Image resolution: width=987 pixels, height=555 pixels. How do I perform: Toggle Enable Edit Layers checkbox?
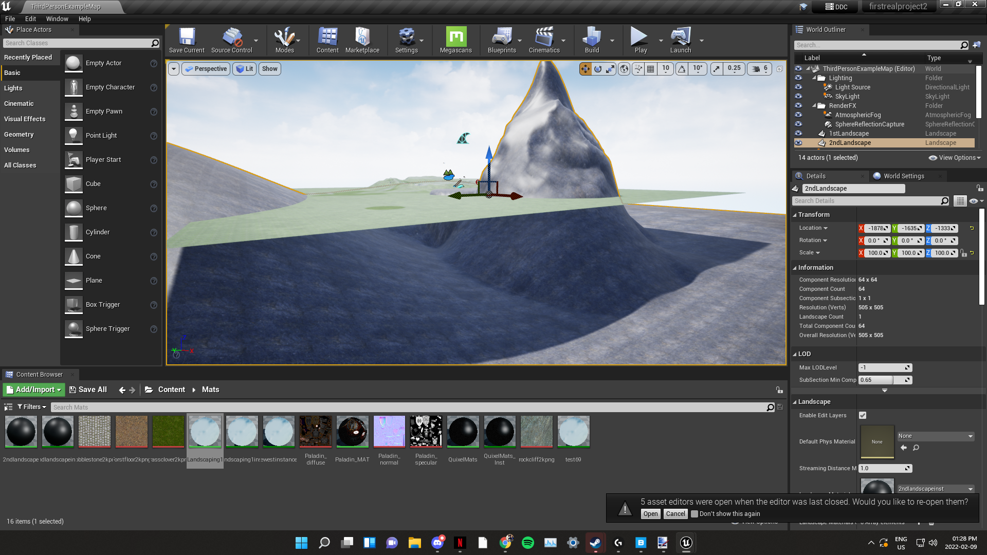(863, 415)
